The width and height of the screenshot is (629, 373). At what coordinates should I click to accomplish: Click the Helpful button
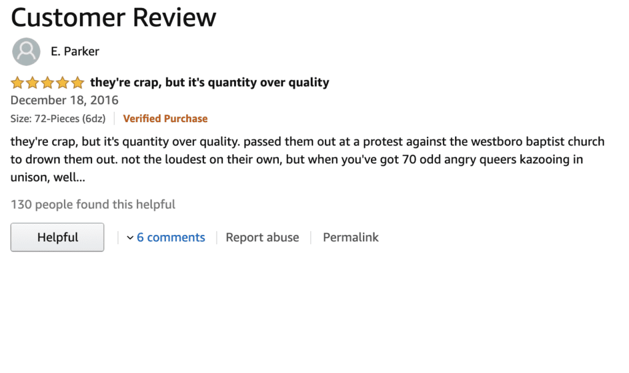pos(57,237)
